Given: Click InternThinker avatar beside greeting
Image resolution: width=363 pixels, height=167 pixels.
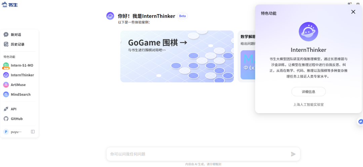Looking at the screenshot, I should point(110,16).
